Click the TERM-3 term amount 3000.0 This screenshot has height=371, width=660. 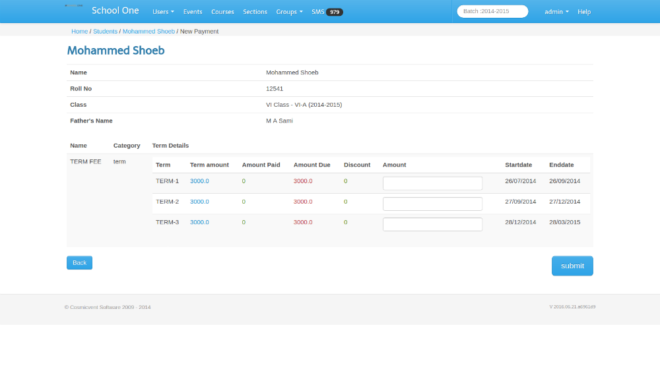coord(199,222)
